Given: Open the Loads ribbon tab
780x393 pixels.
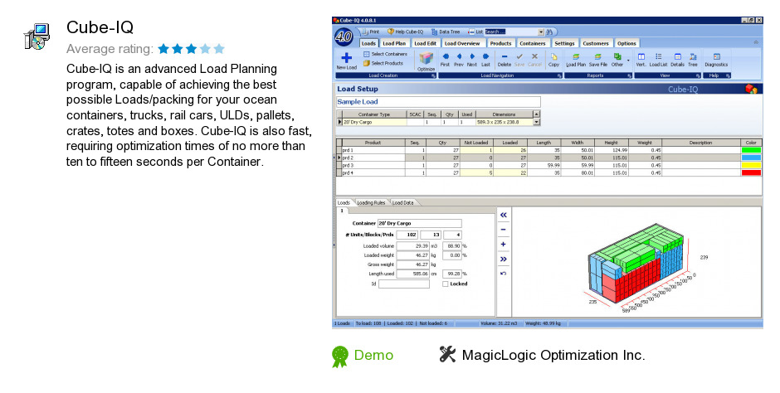Looking at the screenshot, I should pyautogui.click(x=368, y=43).
